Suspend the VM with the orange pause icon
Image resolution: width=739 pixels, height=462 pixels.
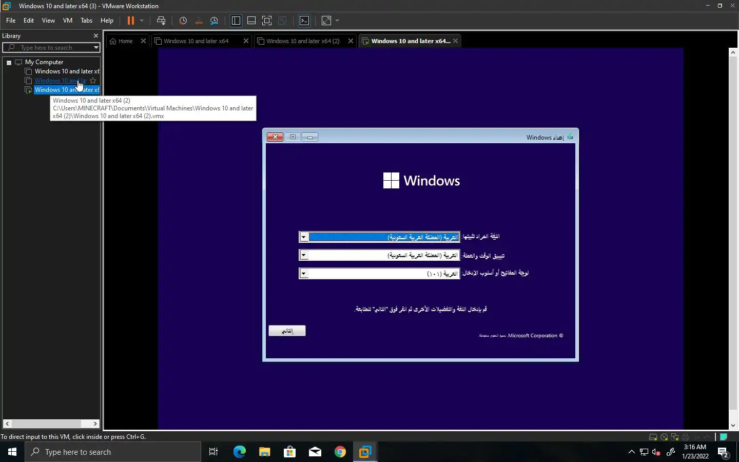coord(131,21)
